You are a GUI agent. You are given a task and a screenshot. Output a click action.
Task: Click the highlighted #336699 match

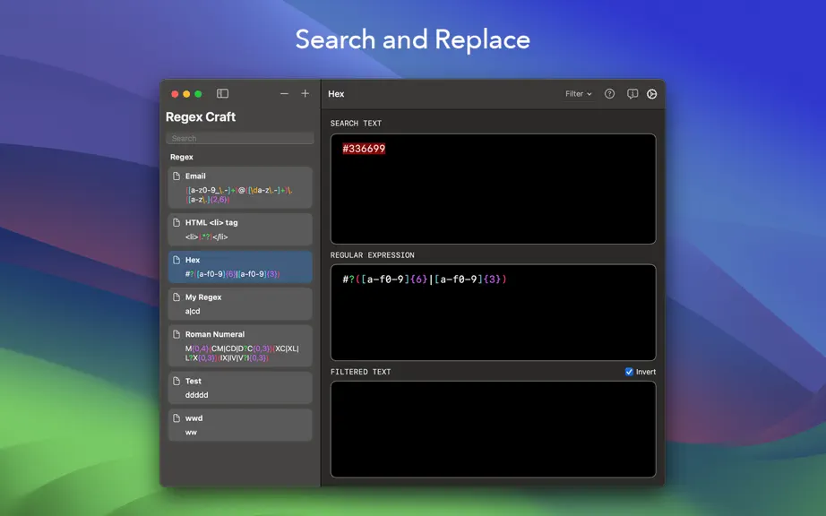364,149
